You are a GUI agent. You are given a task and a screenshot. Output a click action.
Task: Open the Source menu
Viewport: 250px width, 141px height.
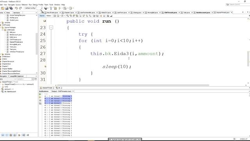[18, 5]
